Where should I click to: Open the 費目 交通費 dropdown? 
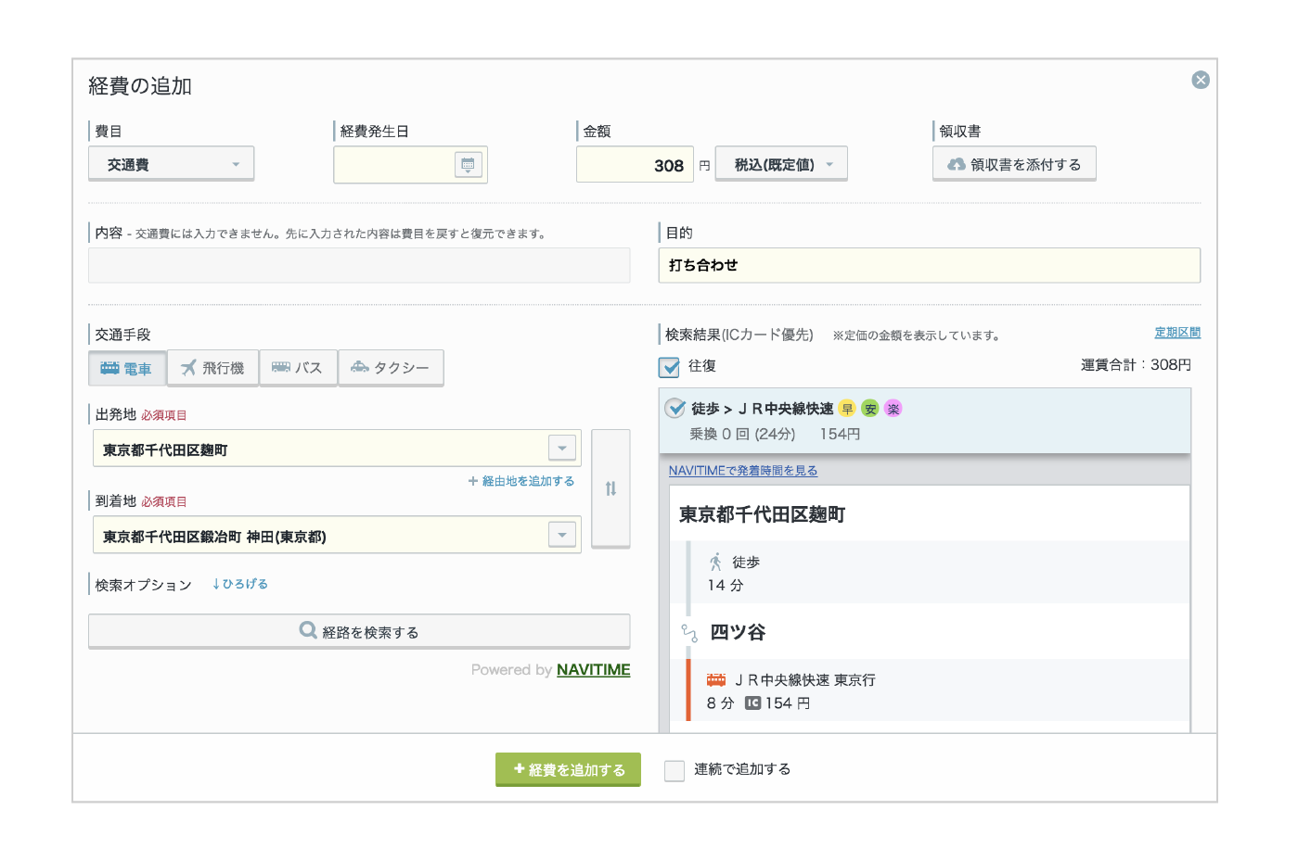pos(172,164)
